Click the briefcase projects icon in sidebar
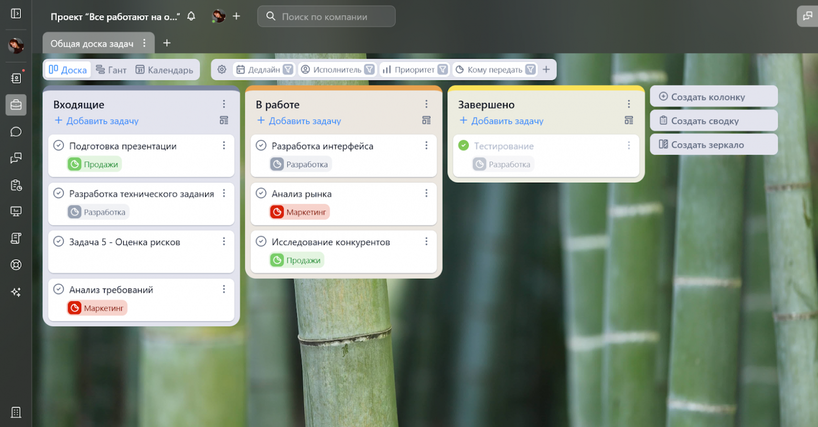The image size is (818, 427). click(x=16, y=105)
